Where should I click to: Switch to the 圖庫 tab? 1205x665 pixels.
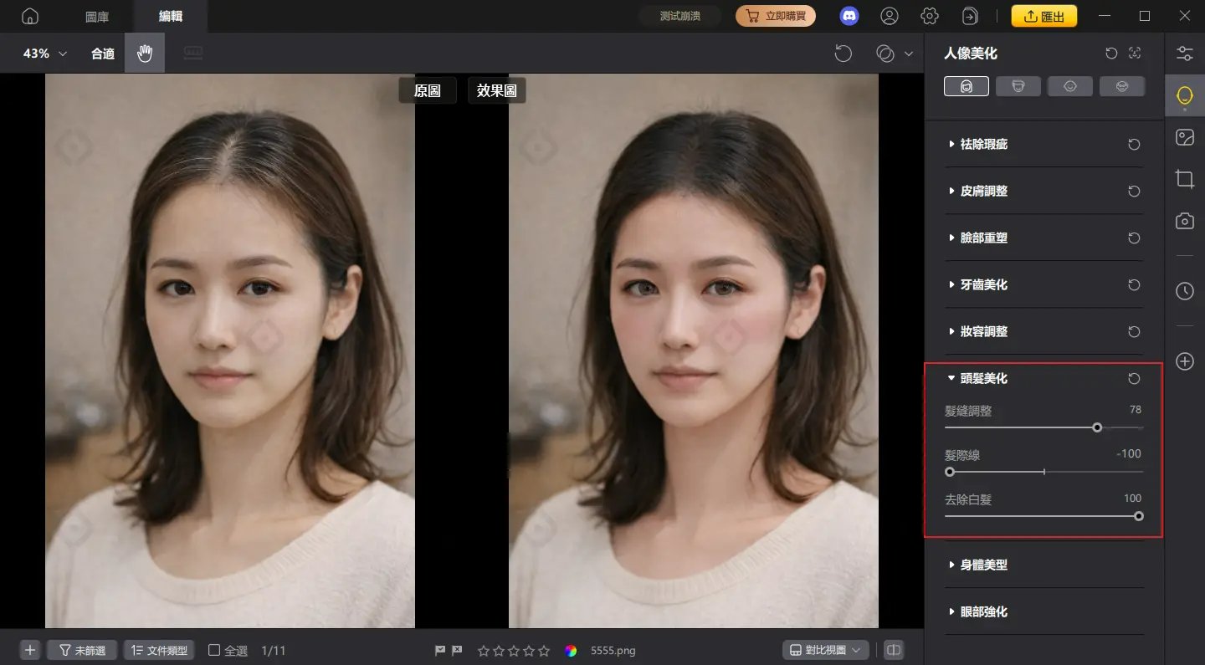pyautogui.click(x=100, y=15)
